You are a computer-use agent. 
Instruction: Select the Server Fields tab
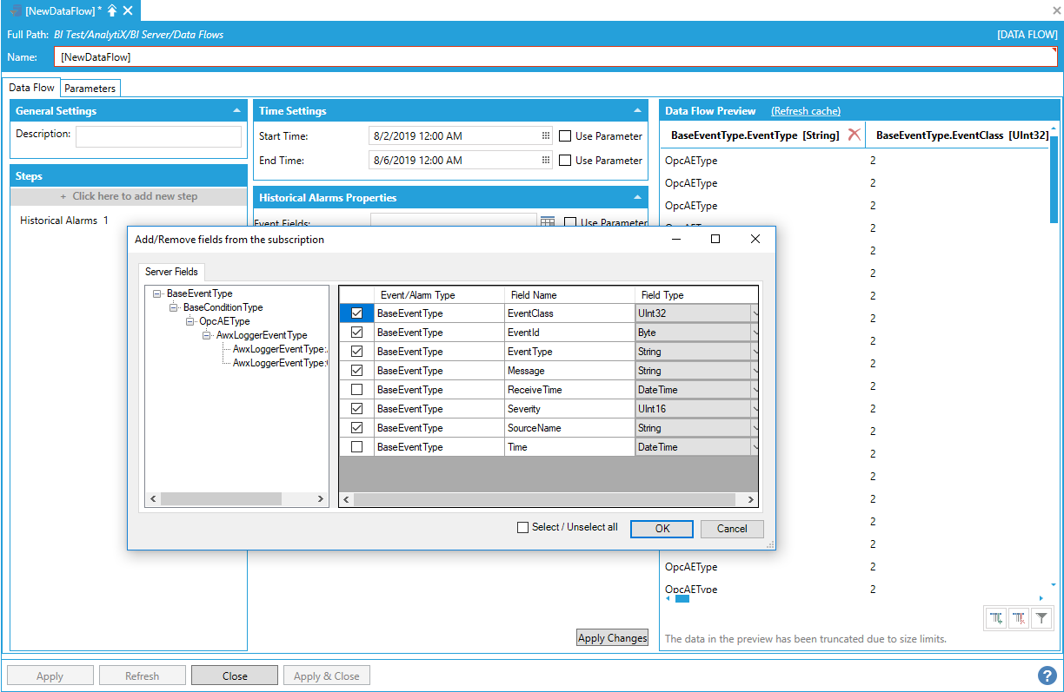171,272
